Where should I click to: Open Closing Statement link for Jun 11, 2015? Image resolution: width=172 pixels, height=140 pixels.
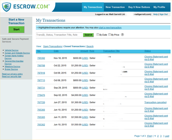[156, 117]
